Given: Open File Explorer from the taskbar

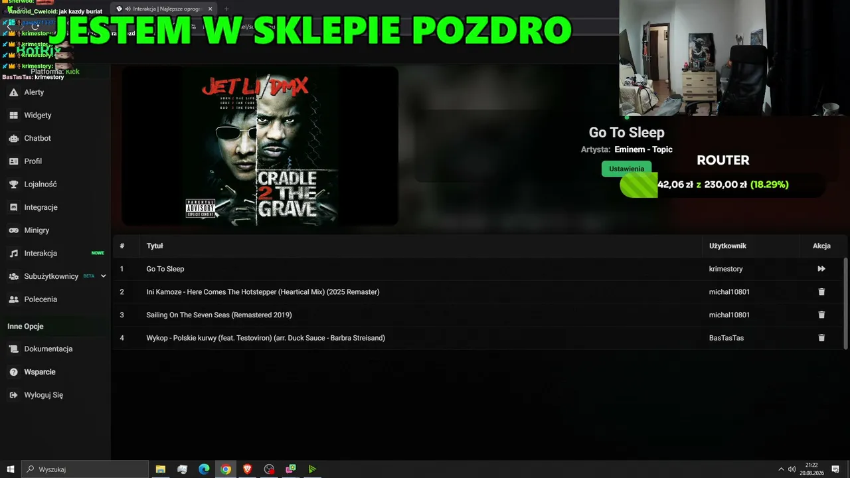Looking at the screenshot, I should (x=161, y=469).
